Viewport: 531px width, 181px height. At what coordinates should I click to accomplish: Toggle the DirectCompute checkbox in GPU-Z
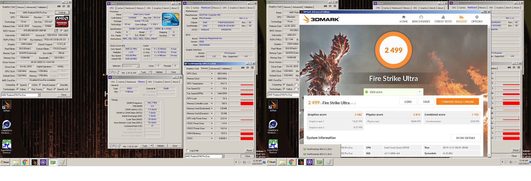40,85
